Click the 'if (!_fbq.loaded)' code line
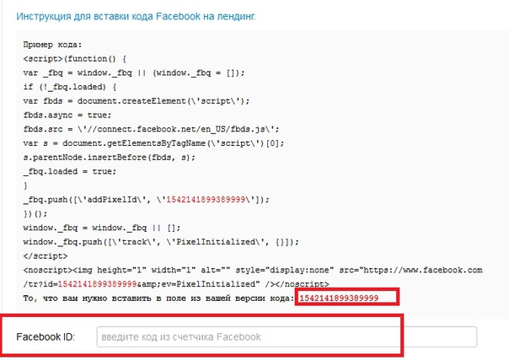 (x=70, y=87)
